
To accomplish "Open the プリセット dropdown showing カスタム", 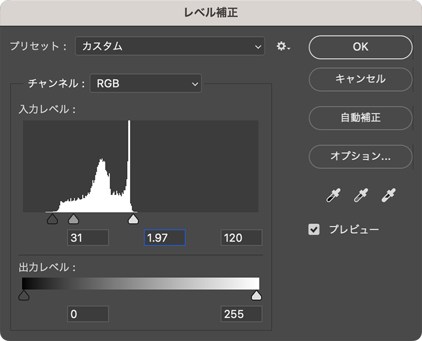I will tap(170, 46).
